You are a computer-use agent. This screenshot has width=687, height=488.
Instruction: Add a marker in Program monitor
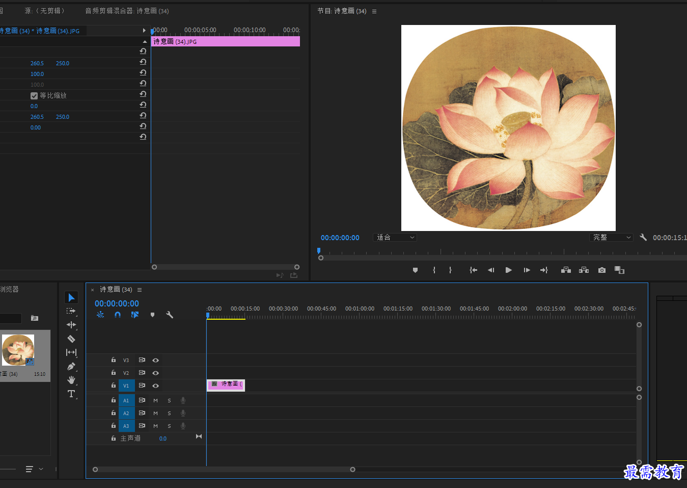415,270
